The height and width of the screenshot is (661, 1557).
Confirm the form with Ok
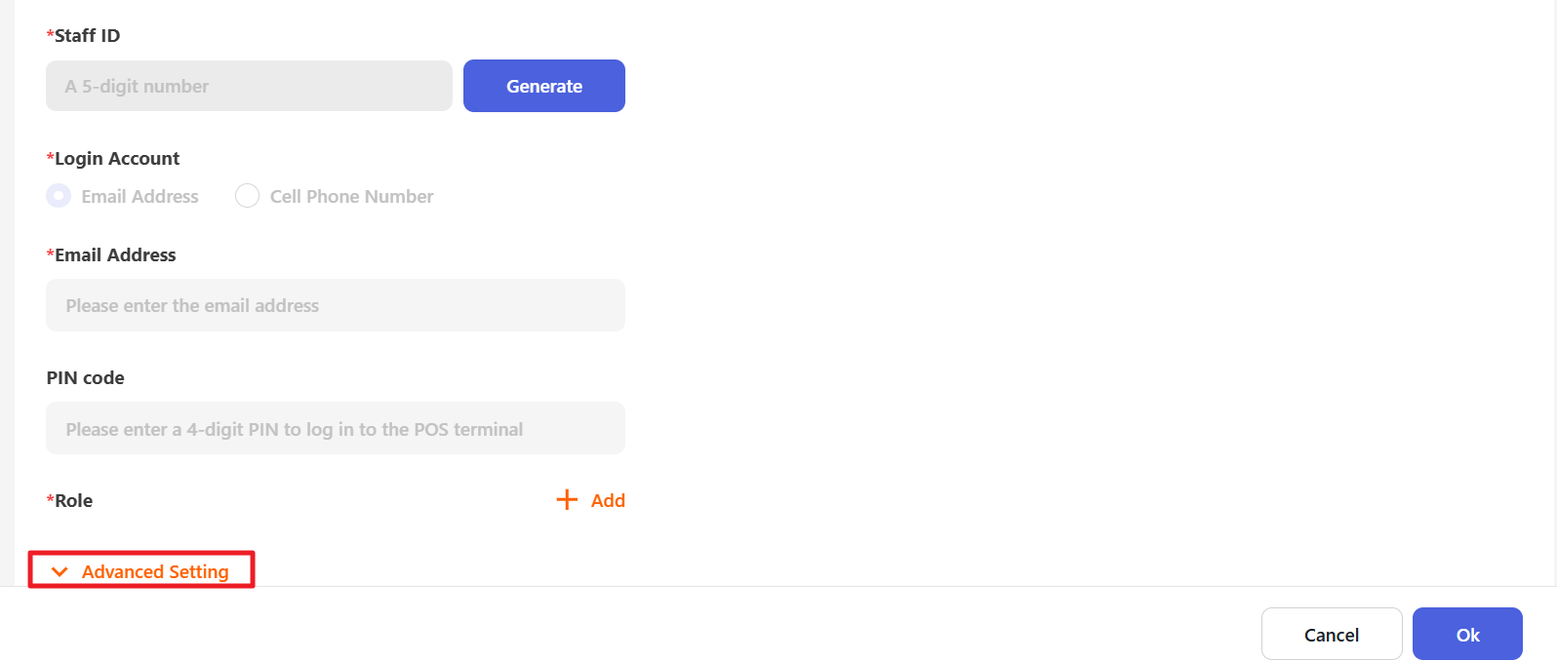[1467, 635]
